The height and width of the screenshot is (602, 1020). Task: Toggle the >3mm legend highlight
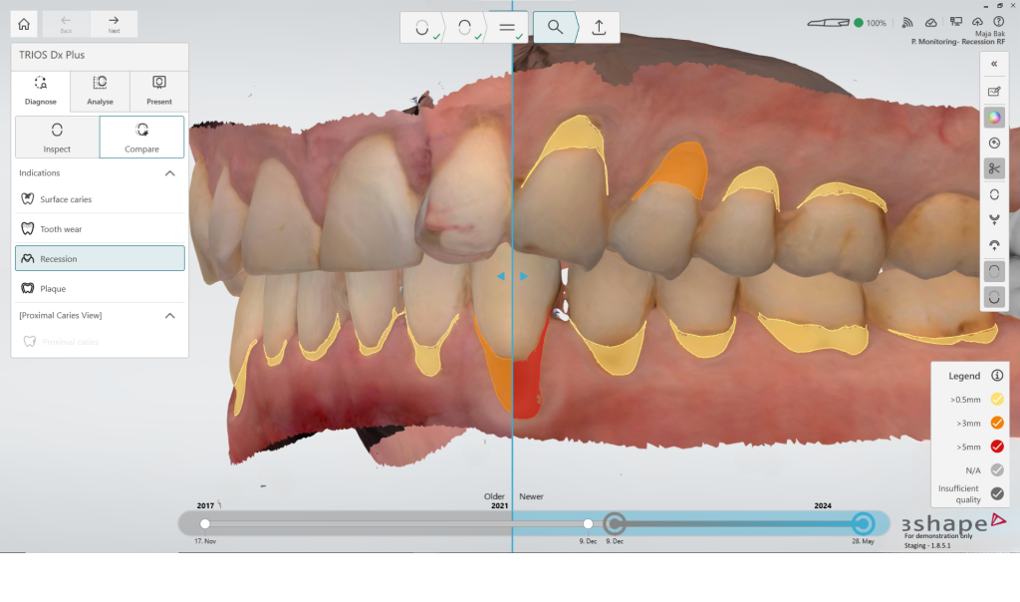996,423
